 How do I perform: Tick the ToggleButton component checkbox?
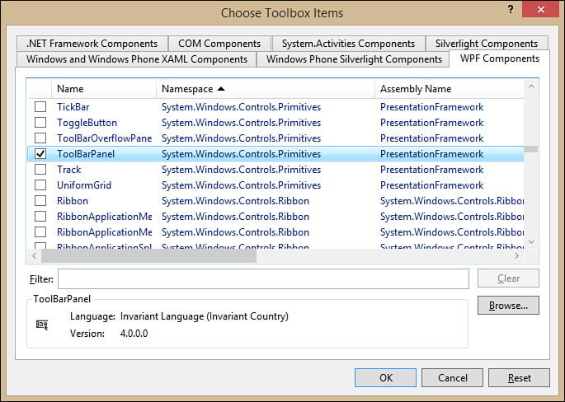[x=40, y=123]
